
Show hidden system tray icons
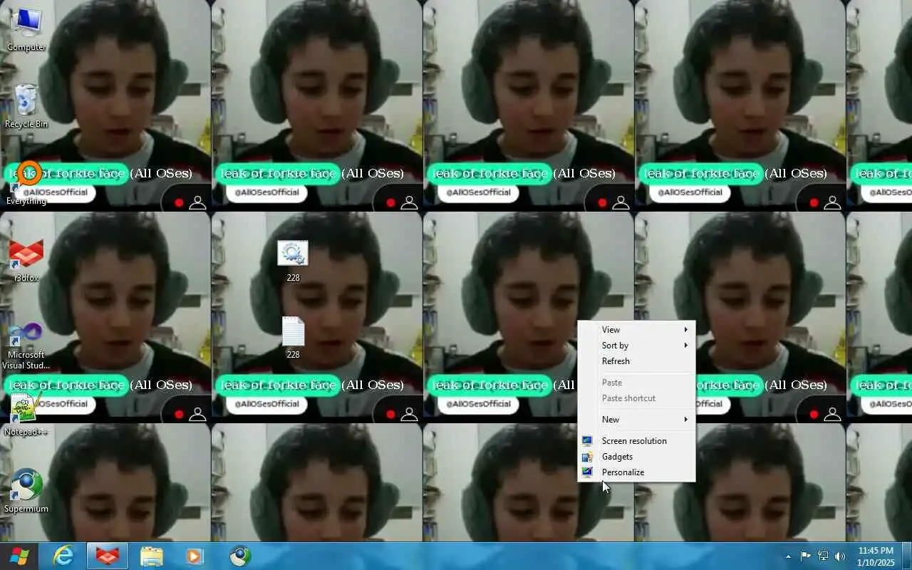[788, 556]
